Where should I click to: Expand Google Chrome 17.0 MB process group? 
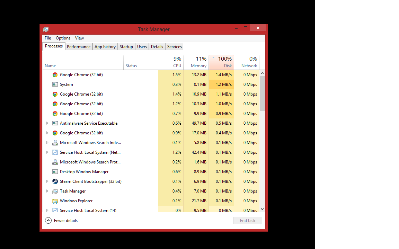[x=47, y=133]
